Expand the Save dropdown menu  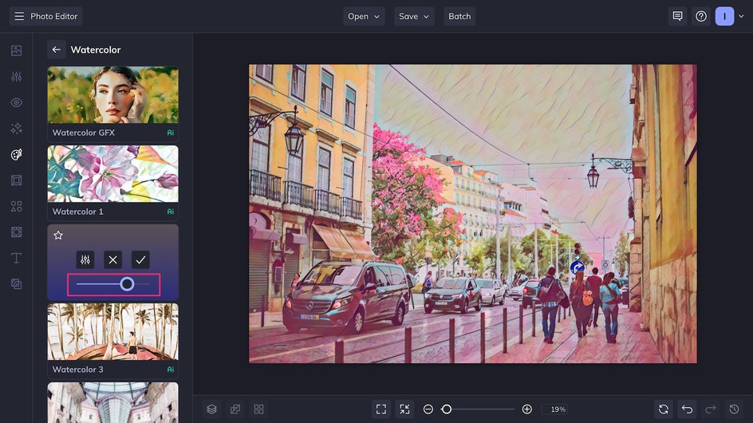pyautogui.click(x=414, y=16)
